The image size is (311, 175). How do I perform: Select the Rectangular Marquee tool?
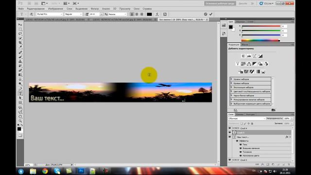(20, 29)
